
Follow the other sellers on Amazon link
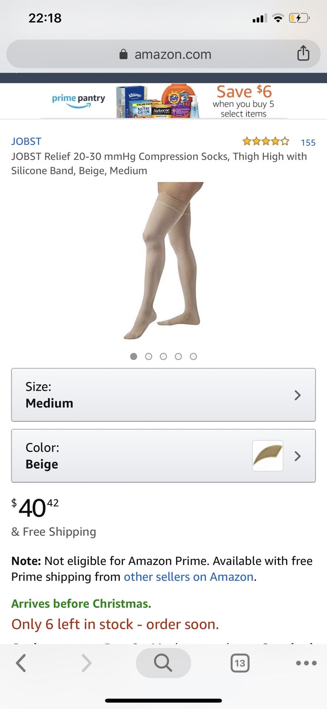point(189,577)
